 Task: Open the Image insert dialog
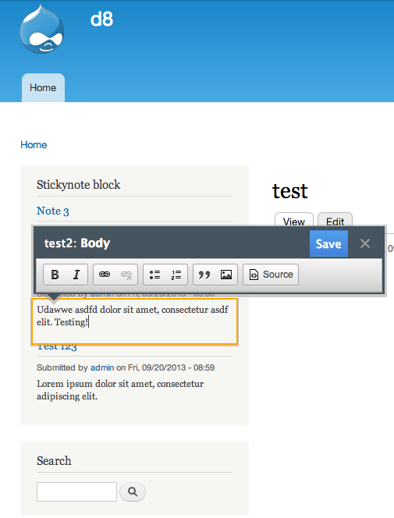point(226,275)
